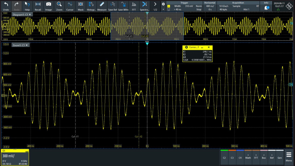
Task: Click the 10 GSa/s sample rate value
Action: click(x=223, y=6)
